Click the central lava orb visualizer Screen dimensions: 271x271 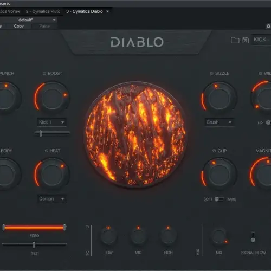(x=135, y=134)
